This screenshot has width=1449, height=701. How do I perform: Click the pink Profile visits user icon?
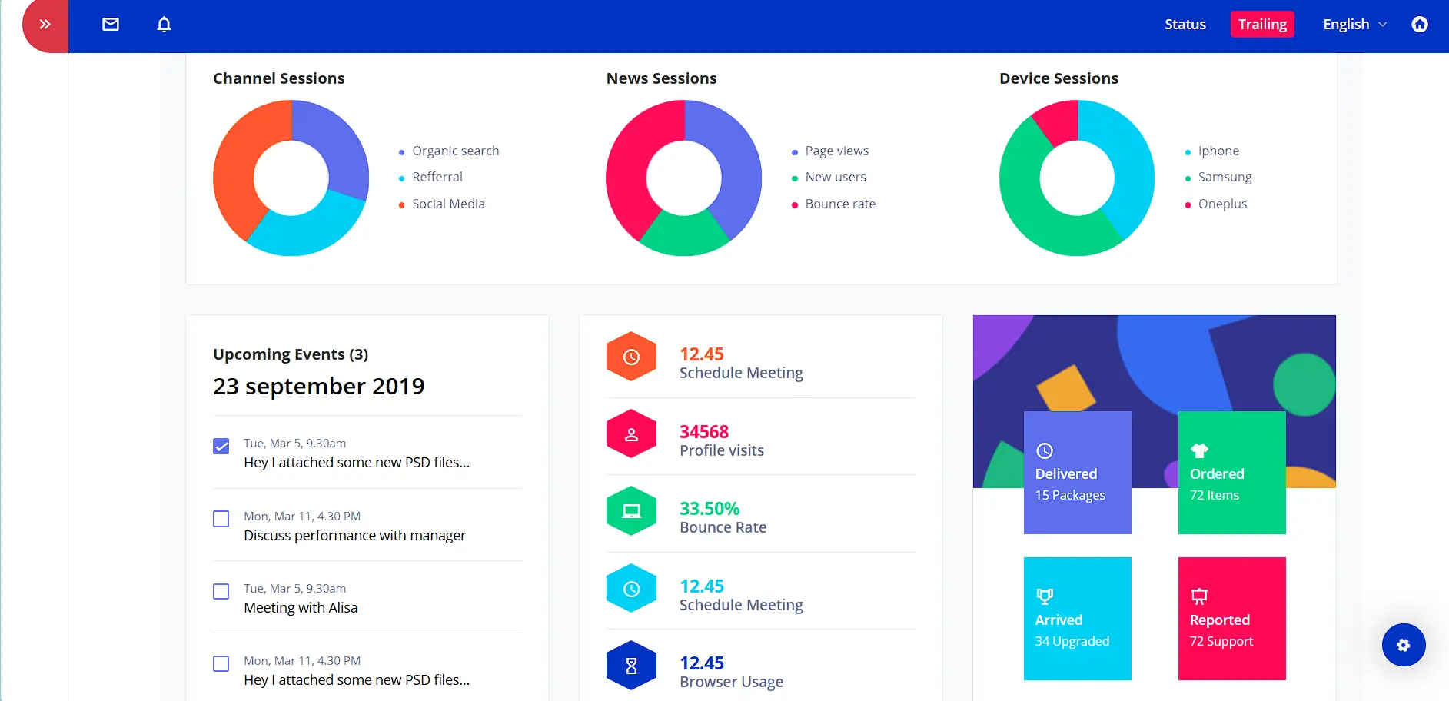[x=631, y=434]
